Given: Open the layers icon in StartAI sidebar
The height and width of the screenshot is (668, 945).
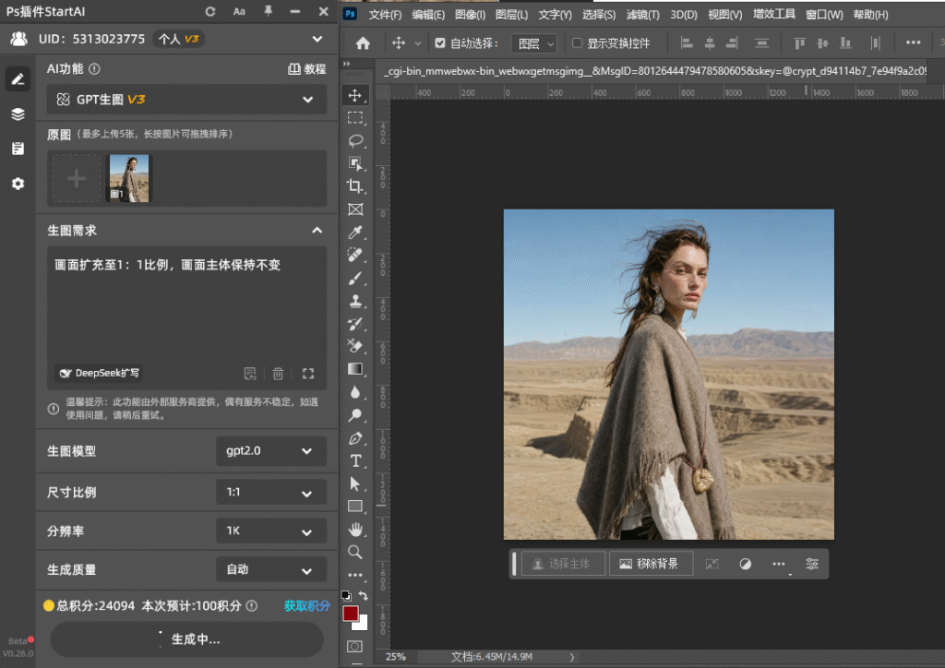Looking at the screenshot, I should (x=18, y=113).
